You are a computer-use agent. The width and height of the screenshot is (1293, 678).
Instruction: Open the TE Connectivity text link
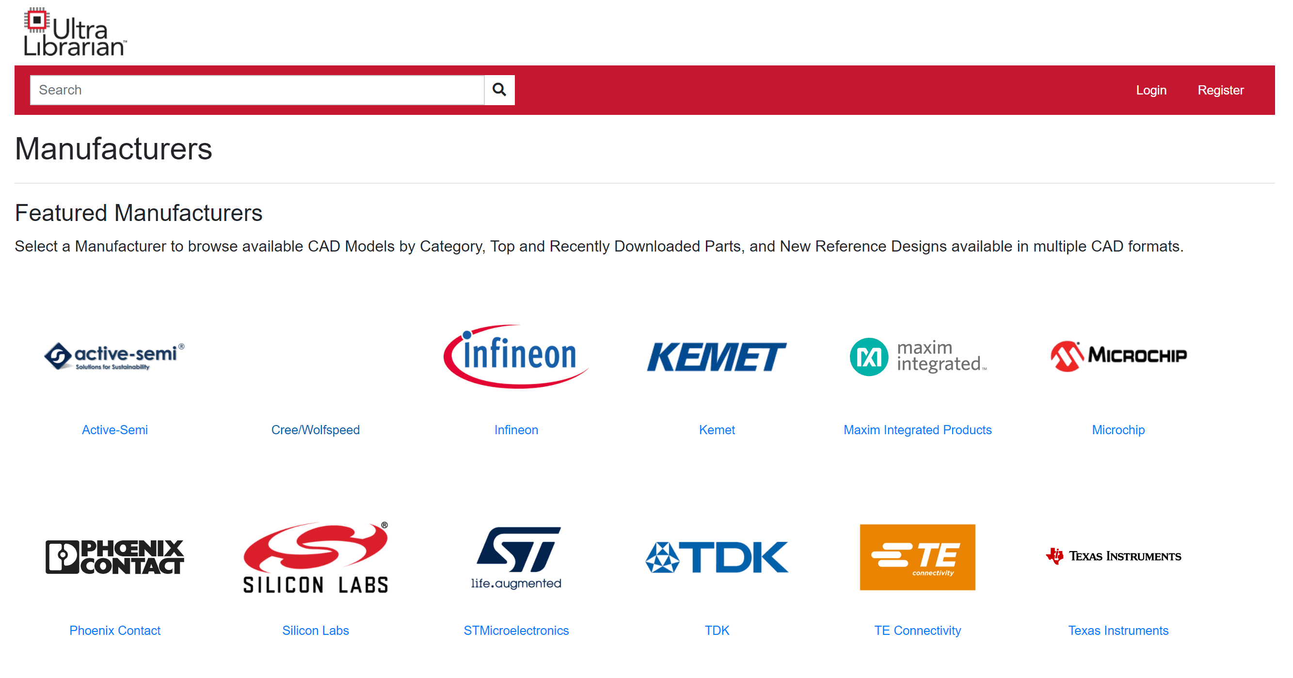918,631
